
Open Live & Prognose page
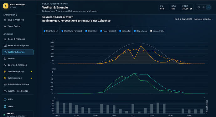tap(18, 20)
